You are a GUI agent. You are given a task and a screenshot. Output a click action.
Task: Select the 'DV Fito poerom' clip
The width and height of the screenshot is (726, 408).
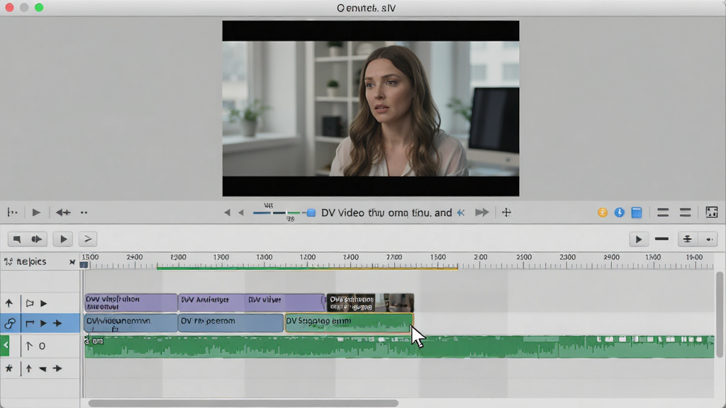click(x=230, y=323)
